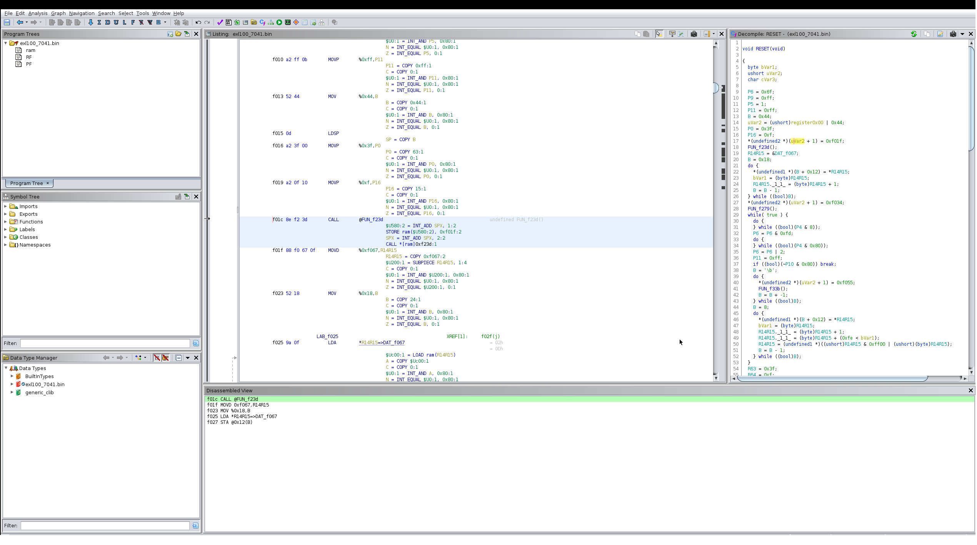Open Symbol Tree filter options icon
977x545 pixels.
(x=196, y=343)
